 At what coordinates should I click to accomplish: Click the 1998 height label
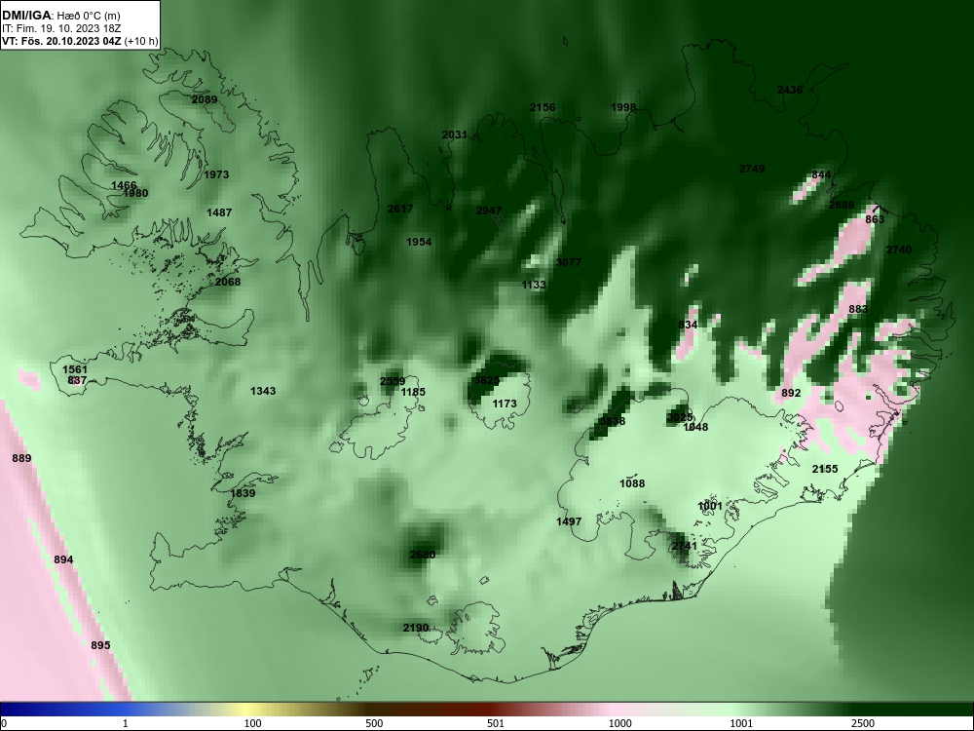coord(623,107)
